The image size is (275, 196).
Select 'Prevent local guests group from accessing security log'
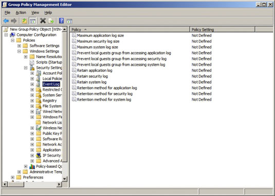point(121,59)
